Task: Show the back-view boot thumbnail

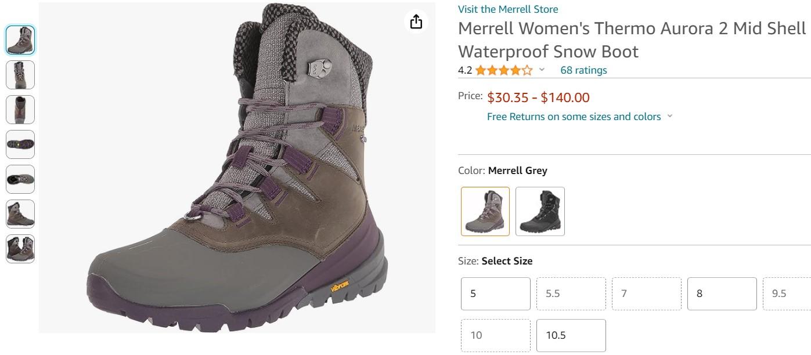Action: (20, 110)
